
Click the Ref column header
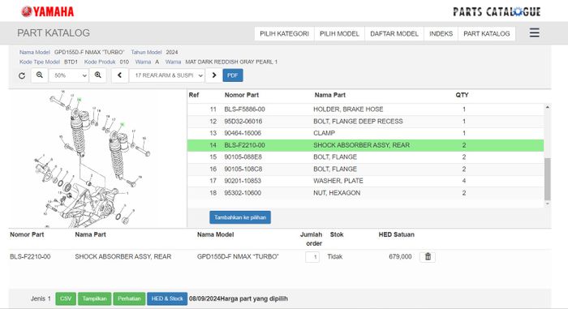coord(194,95)
